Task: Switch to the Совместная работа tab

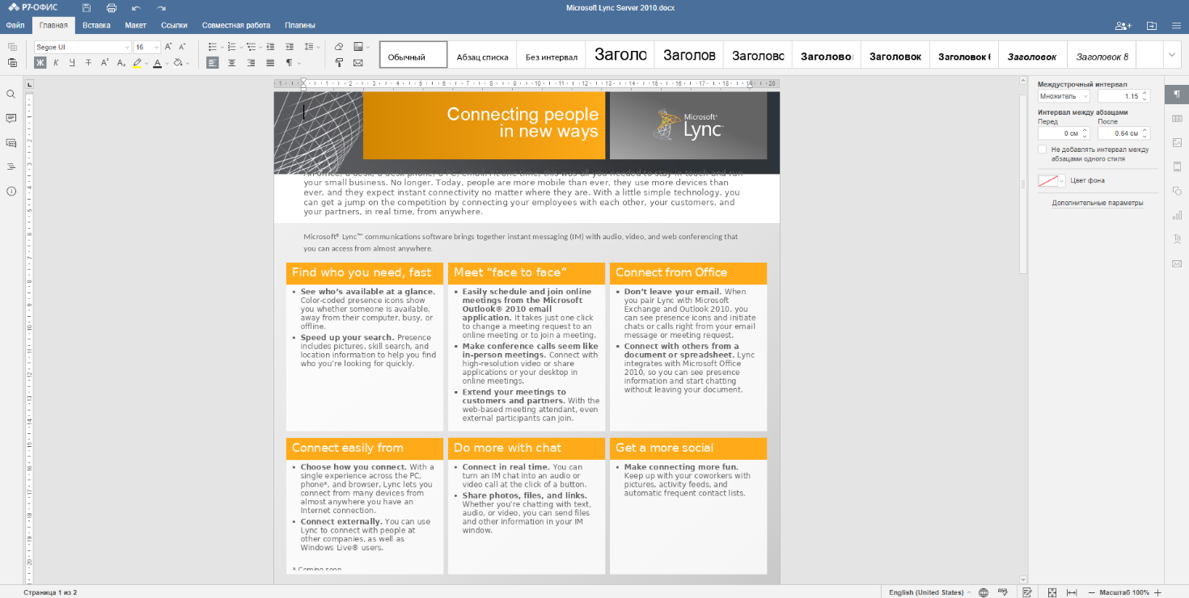Action: point(236,25)
